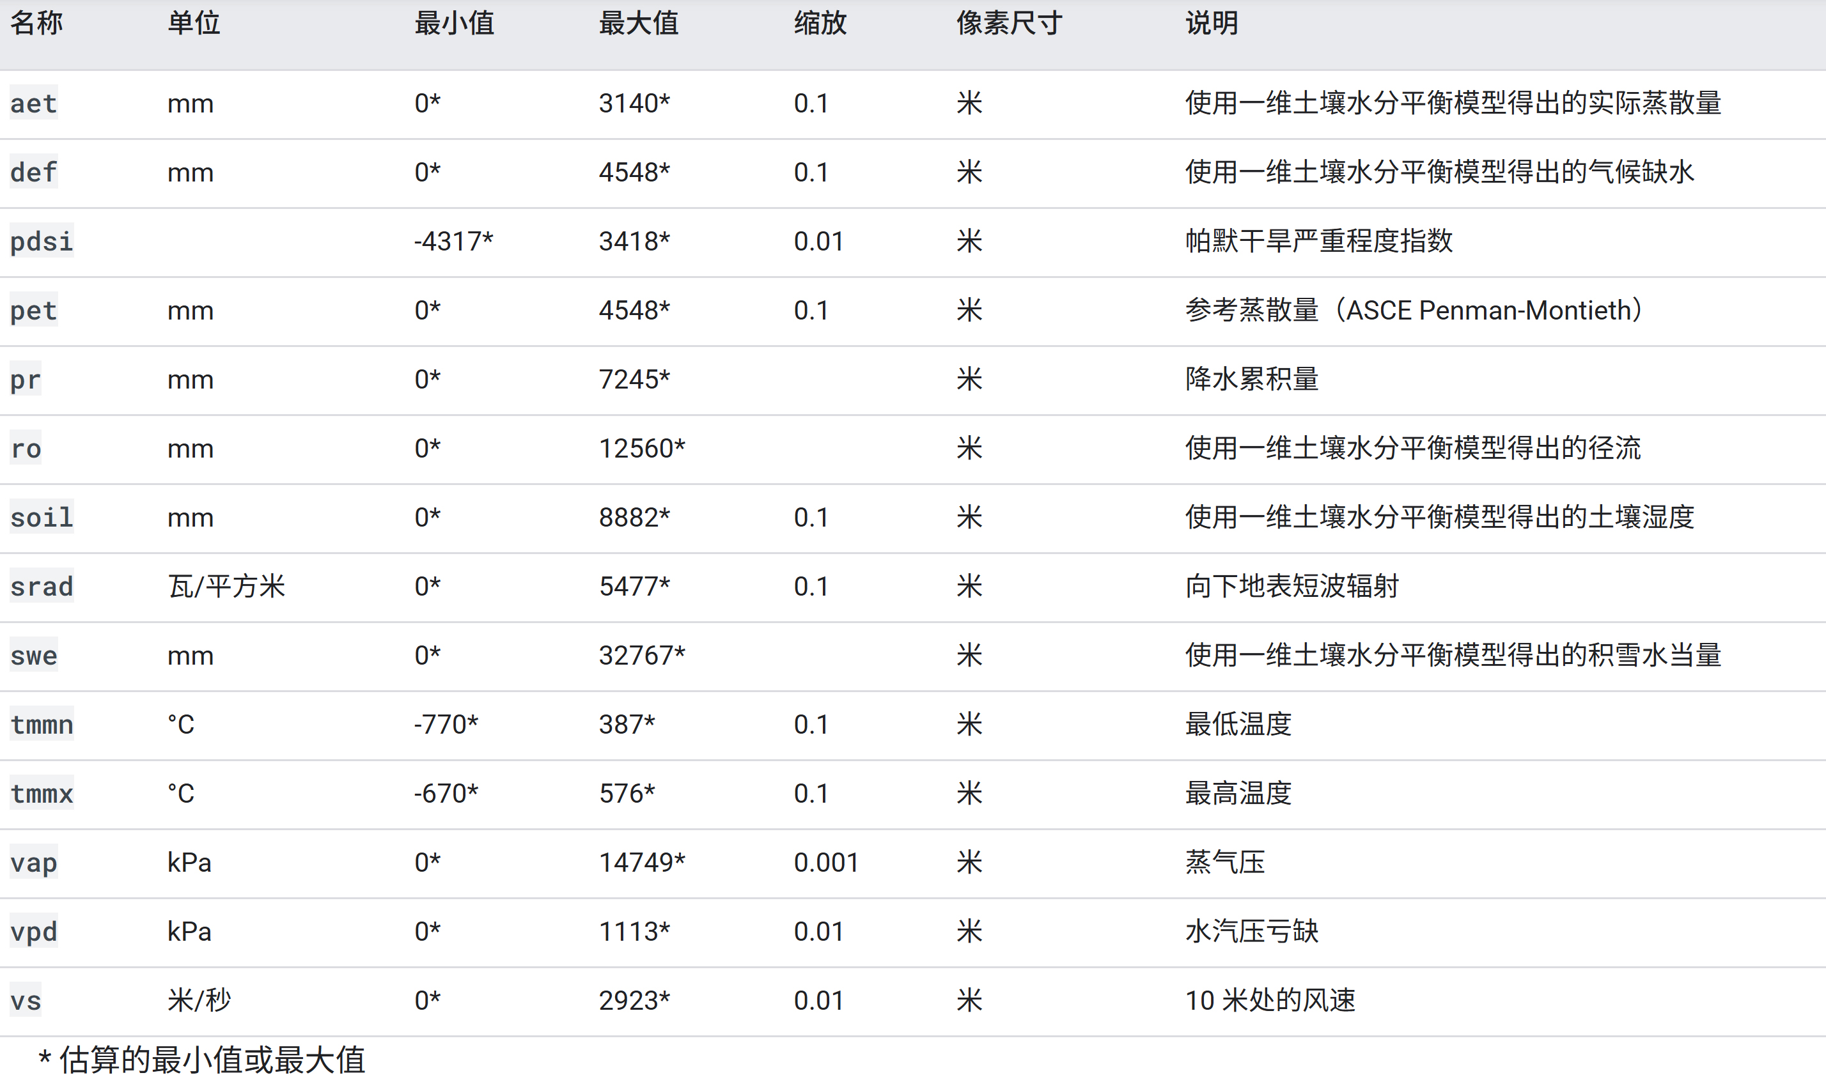Viewport: 1826px width, 1089px height.
Task: Click the 32767* maximum value cell
Action: click(x=641, y=655)
